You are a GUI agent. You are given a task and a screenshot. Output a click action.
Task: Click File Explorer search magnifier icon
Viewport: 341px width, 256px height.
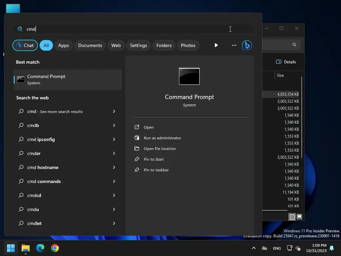(x=294, y=45)
